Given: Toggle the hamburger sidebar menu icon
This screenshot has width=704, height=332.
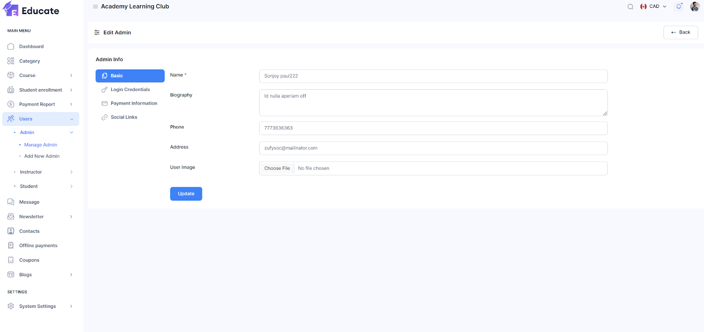Looking at the screenshot, I should point(95,7).
